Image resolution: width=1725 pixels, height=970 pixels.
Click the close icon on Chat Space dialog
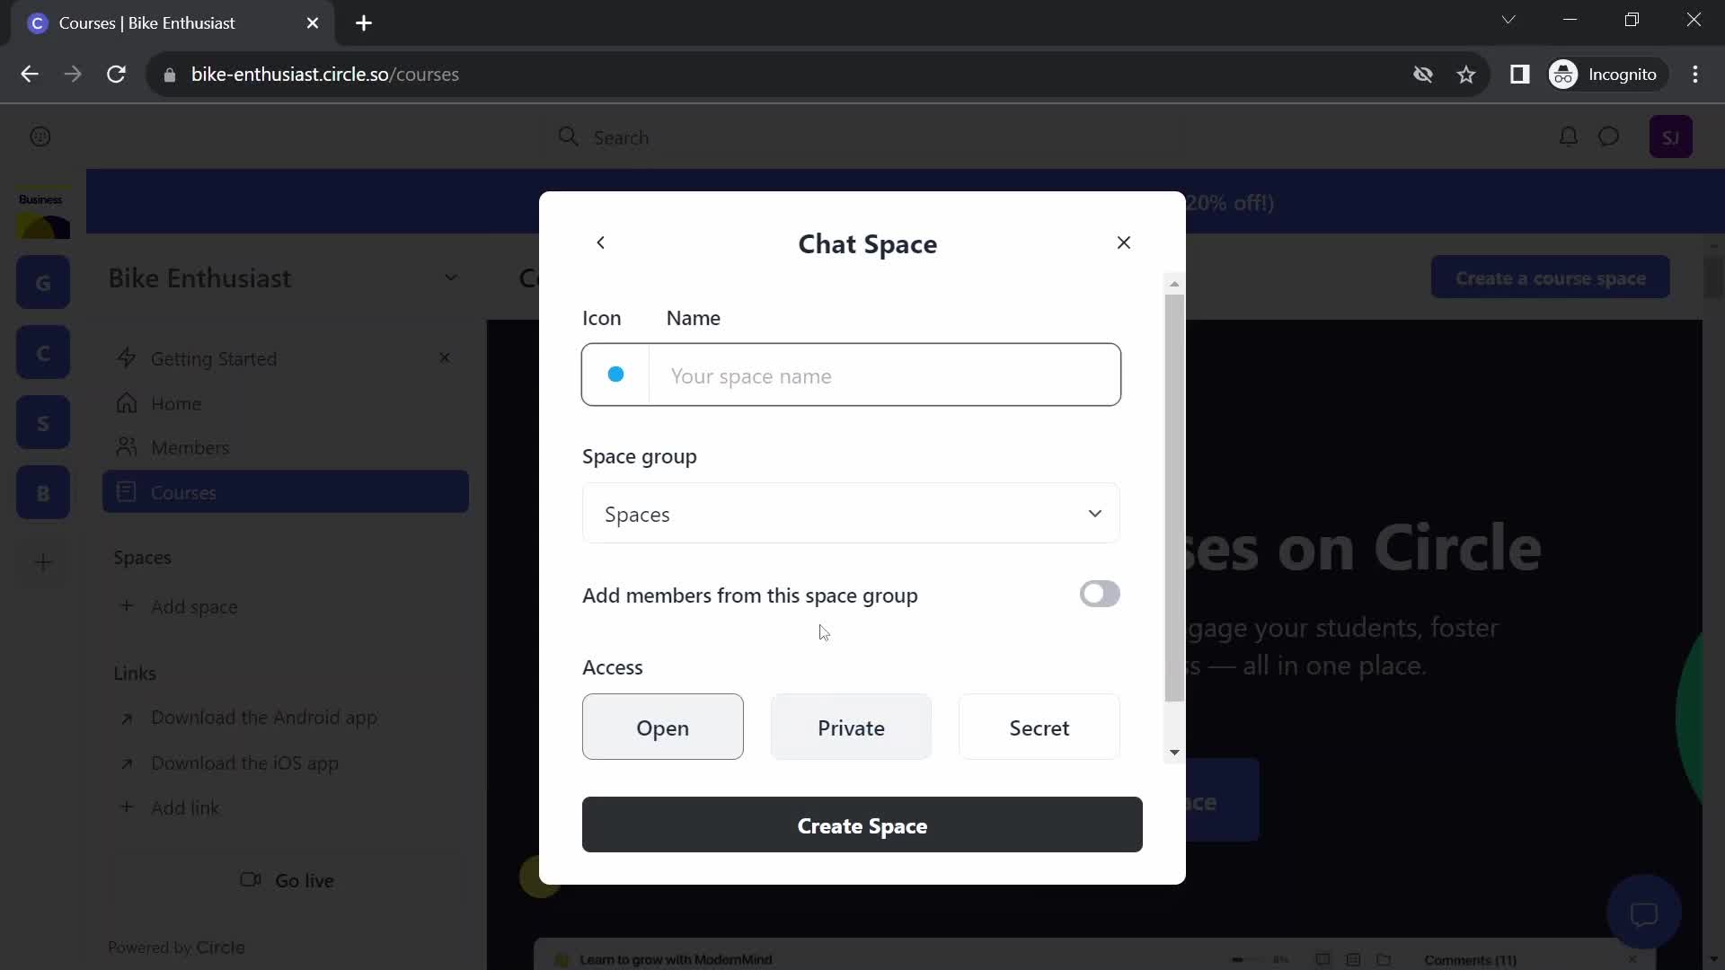(x=1123, y=242)
